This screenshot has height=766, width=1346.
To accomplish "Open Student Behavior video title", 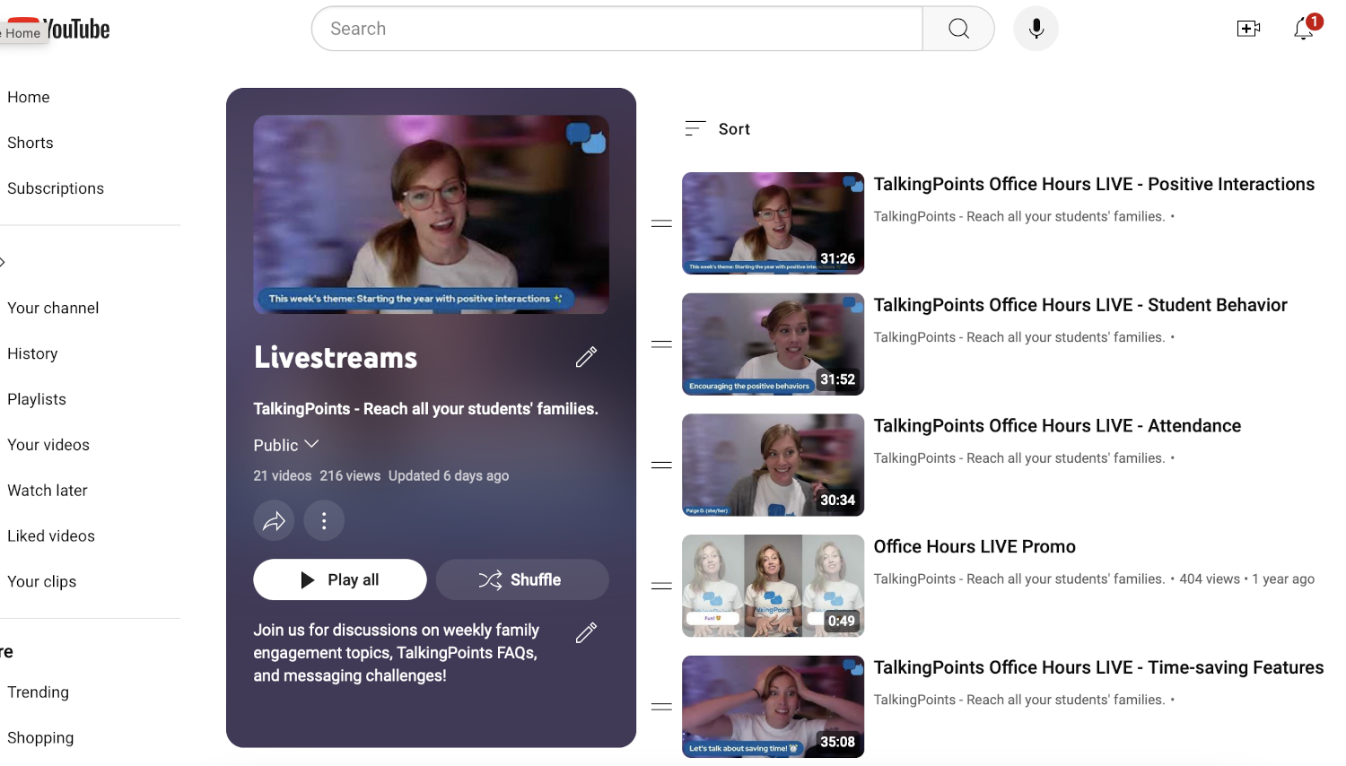I will tap(1080, 305).
